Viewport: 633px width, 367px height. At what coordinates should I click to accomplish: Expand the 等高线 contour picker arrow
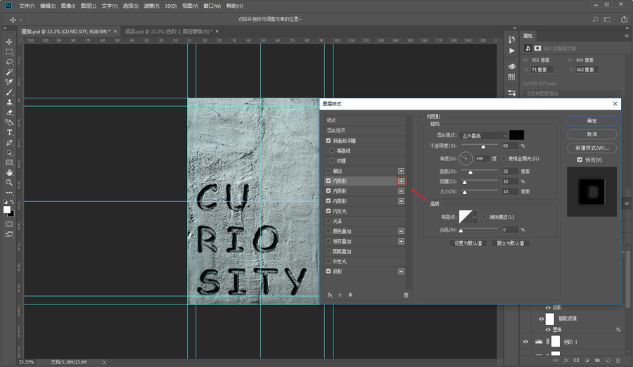[x=474, y=217]
